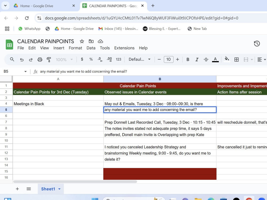The image size is (267, 200).
Task: Decrease decimal places
Action: pos(100,60)
